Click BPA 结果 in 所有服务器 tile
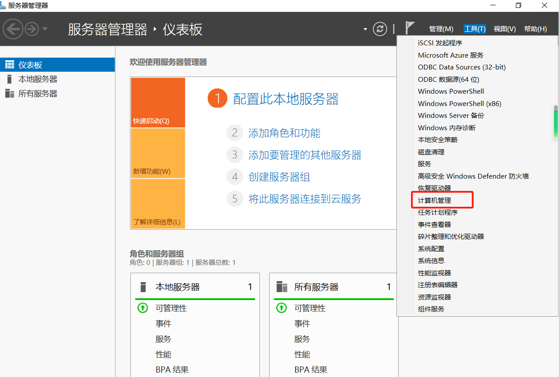 tap(311, 370)
